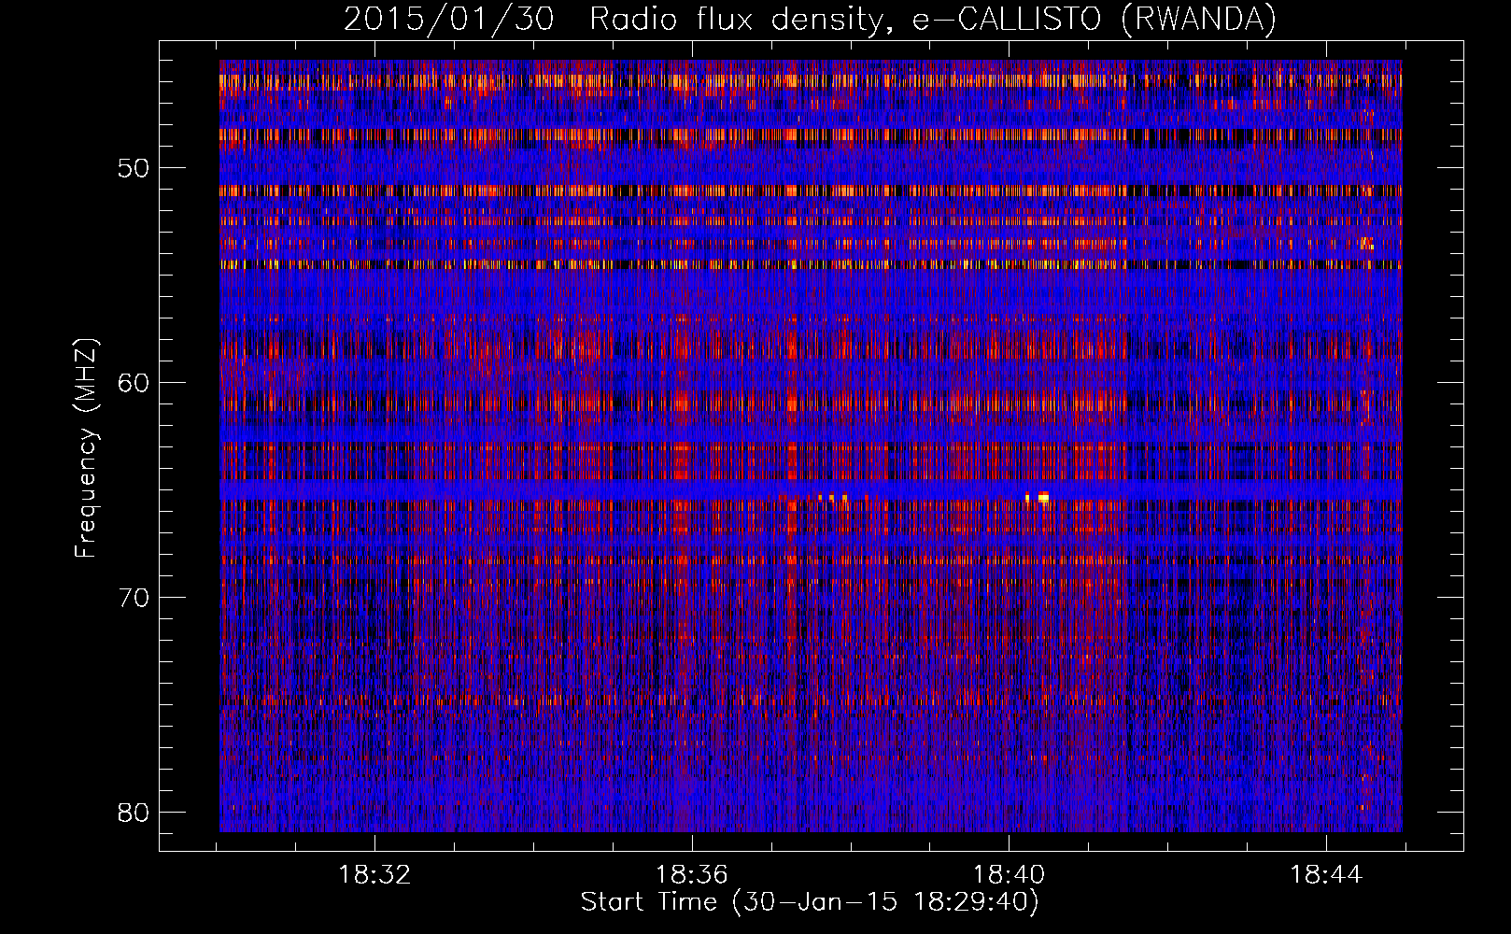
Task: Click the 18:44 time axis label
Action: (x=1326, y=875)
